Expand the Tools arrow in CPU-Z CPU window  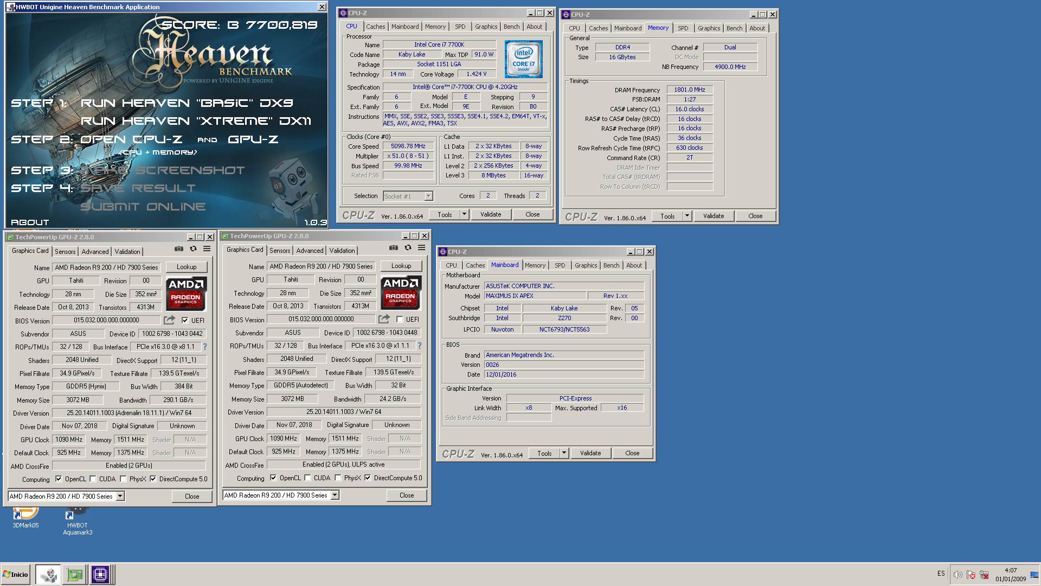(464, 215)
